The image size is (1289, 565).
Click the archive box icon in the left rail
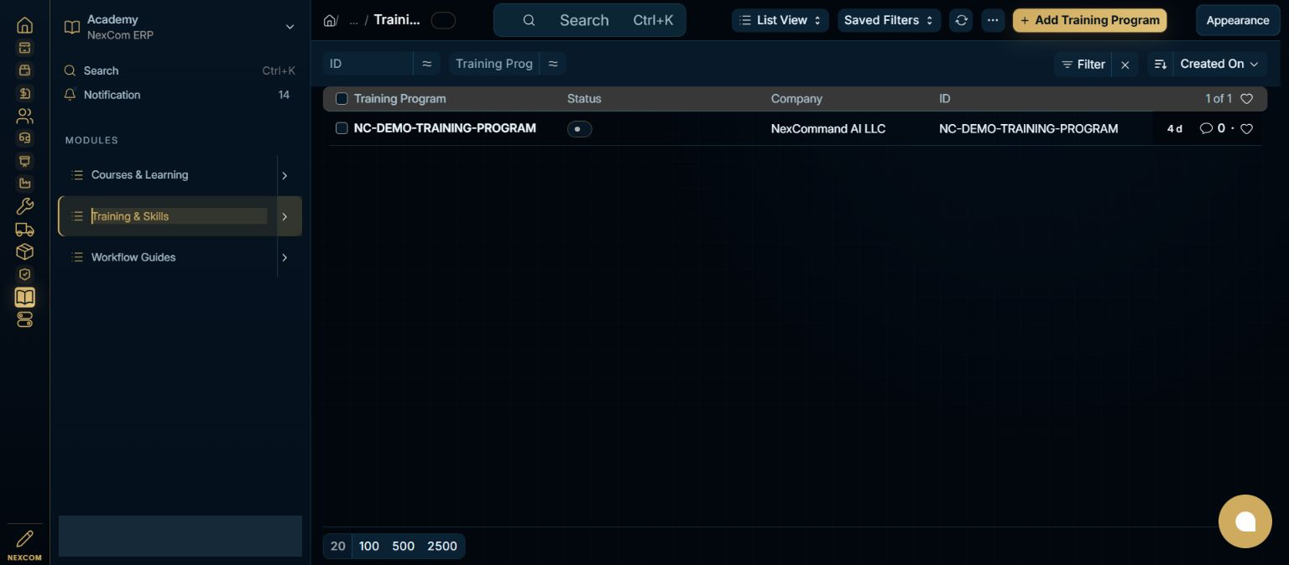coord(24,48)
